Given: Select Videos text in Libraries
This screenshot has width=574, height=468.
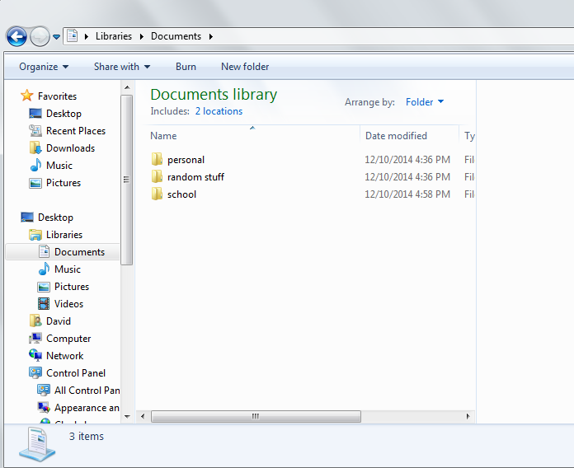Looking at the screenshot, I should coord(68,304).
